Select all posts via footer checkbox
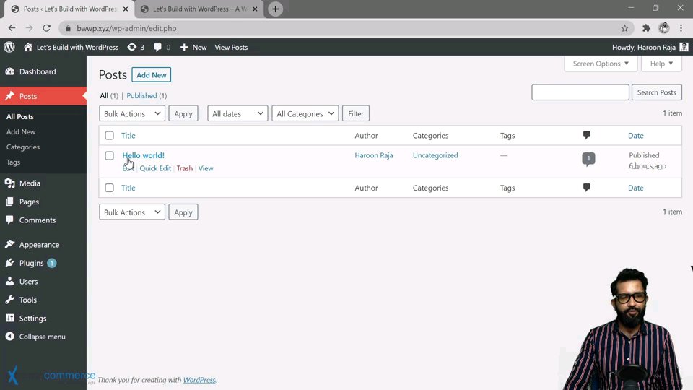Screen dimensions: 693x390 click(109, 188)
